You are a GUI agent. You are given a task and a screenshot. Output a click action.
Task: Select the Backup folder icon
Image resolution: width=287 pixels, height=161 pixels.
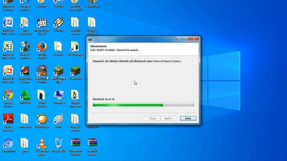tap(59, 48)
